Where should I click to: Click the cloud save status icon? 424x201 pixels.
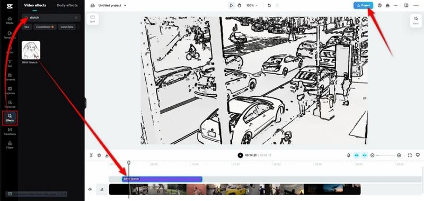[92, 5]
